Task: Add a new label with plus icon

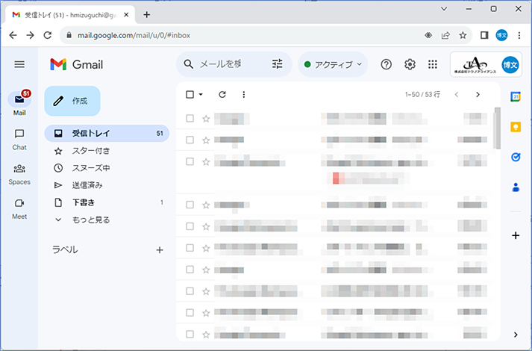Action: 160,250
